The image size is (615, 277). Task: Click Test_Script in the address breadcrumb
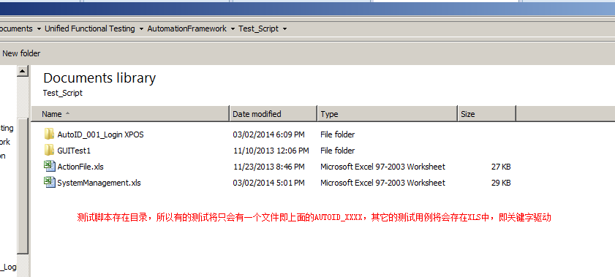click(x=258, y=29)
